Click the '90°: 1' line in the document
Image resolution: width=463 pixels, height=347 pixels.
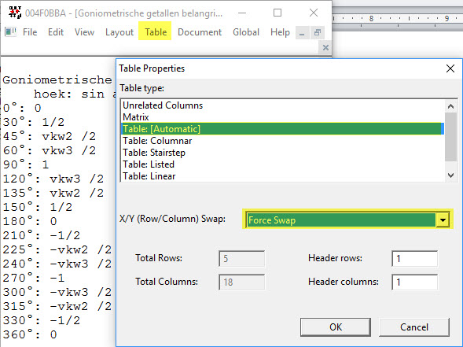(26, 164)
